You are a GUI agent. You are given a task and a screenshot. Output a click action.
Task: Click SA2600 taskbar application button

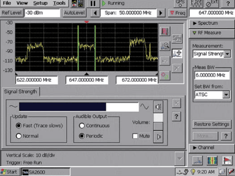[x=46, y=172]
